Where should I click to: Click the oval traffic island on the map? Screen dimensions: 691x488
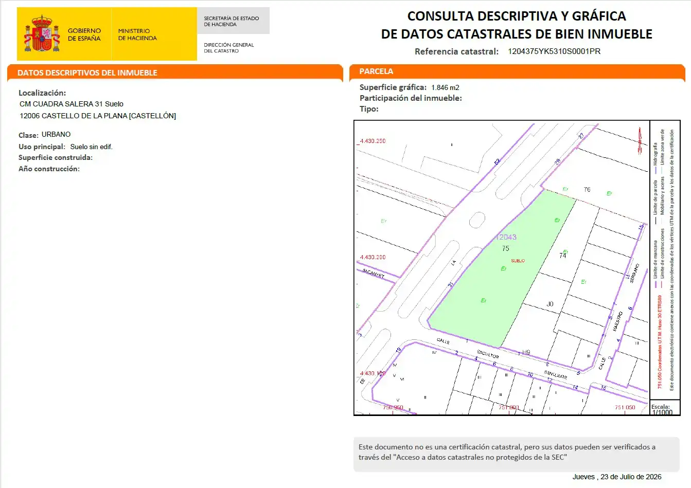pyautogui.click(x=477, y=220)
